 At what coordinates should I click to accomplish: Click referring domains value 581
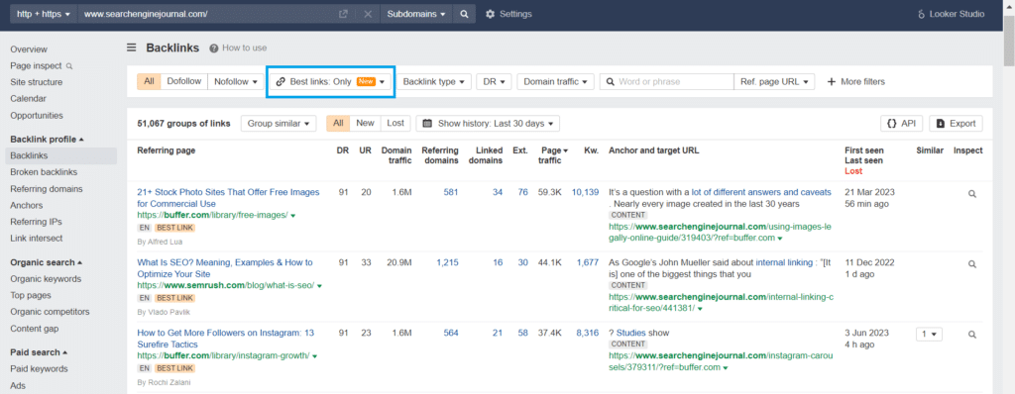pos(451,192)
